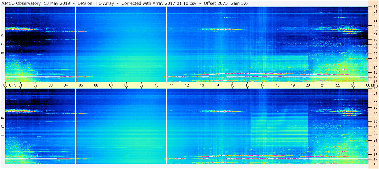Screen dimensions: 379x169
Task: Select the 09 UTC time label
Action: point(141,85)
